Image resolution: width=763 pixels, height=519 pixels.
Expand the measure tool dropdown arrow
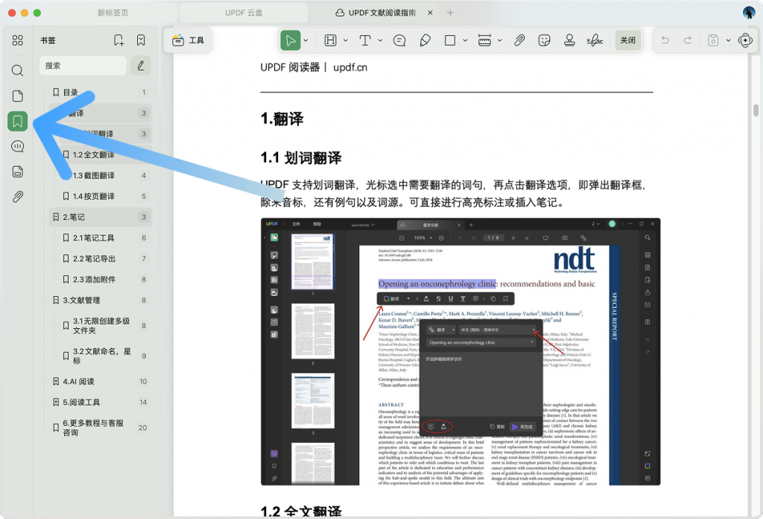click(500, 40)
